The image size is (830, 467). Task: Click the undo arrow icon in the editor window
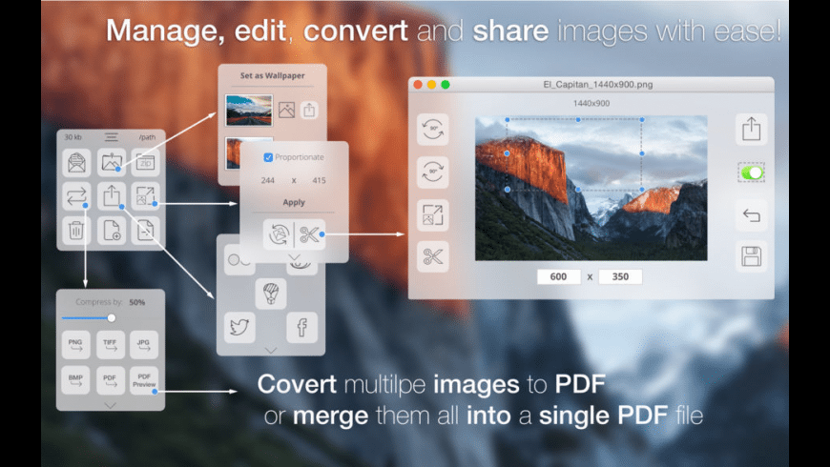(x=751, y=214)
